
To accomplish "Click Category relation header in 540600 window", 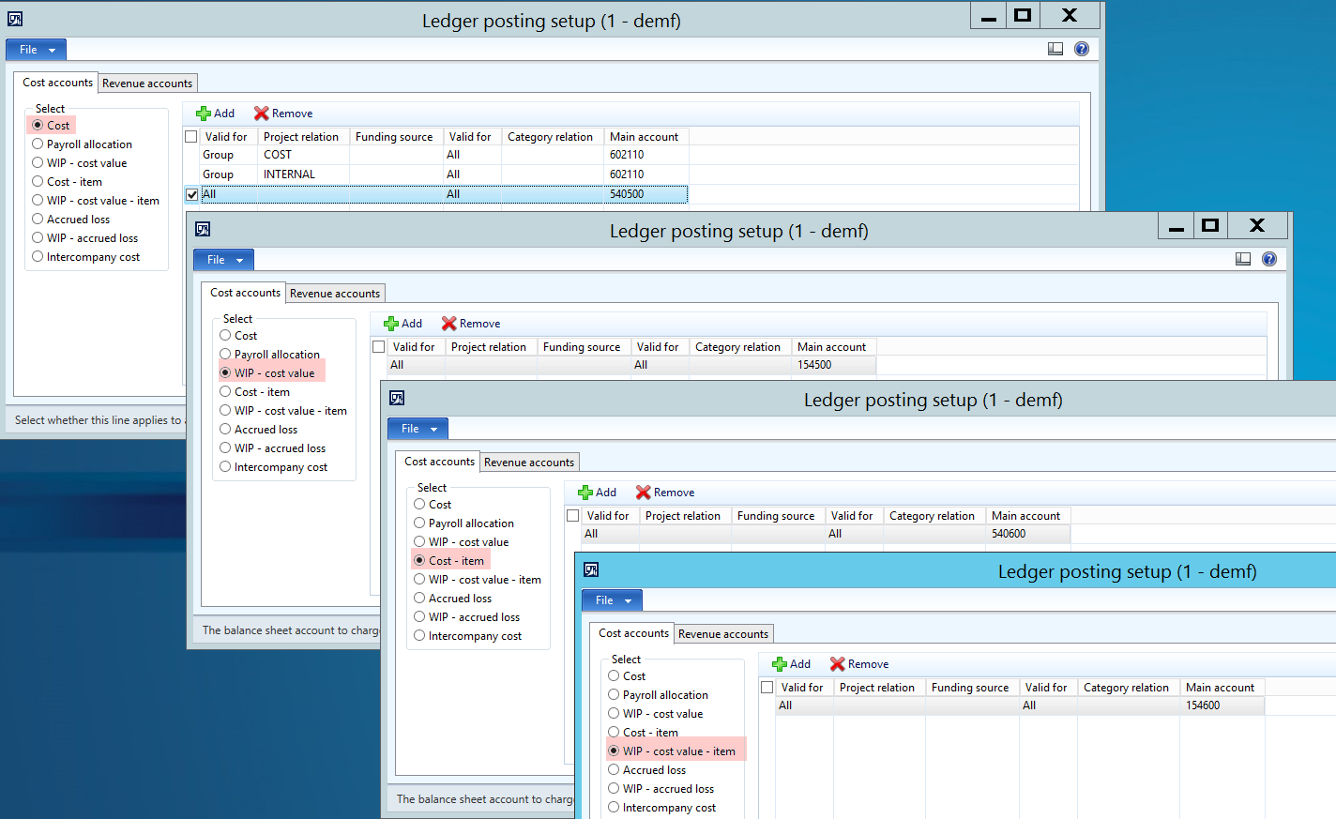I will [932, 516].
